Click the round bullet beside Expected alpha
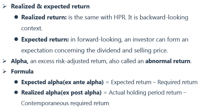Image resolution: width=200 pixels, height=108 pixels. (16, 82)
